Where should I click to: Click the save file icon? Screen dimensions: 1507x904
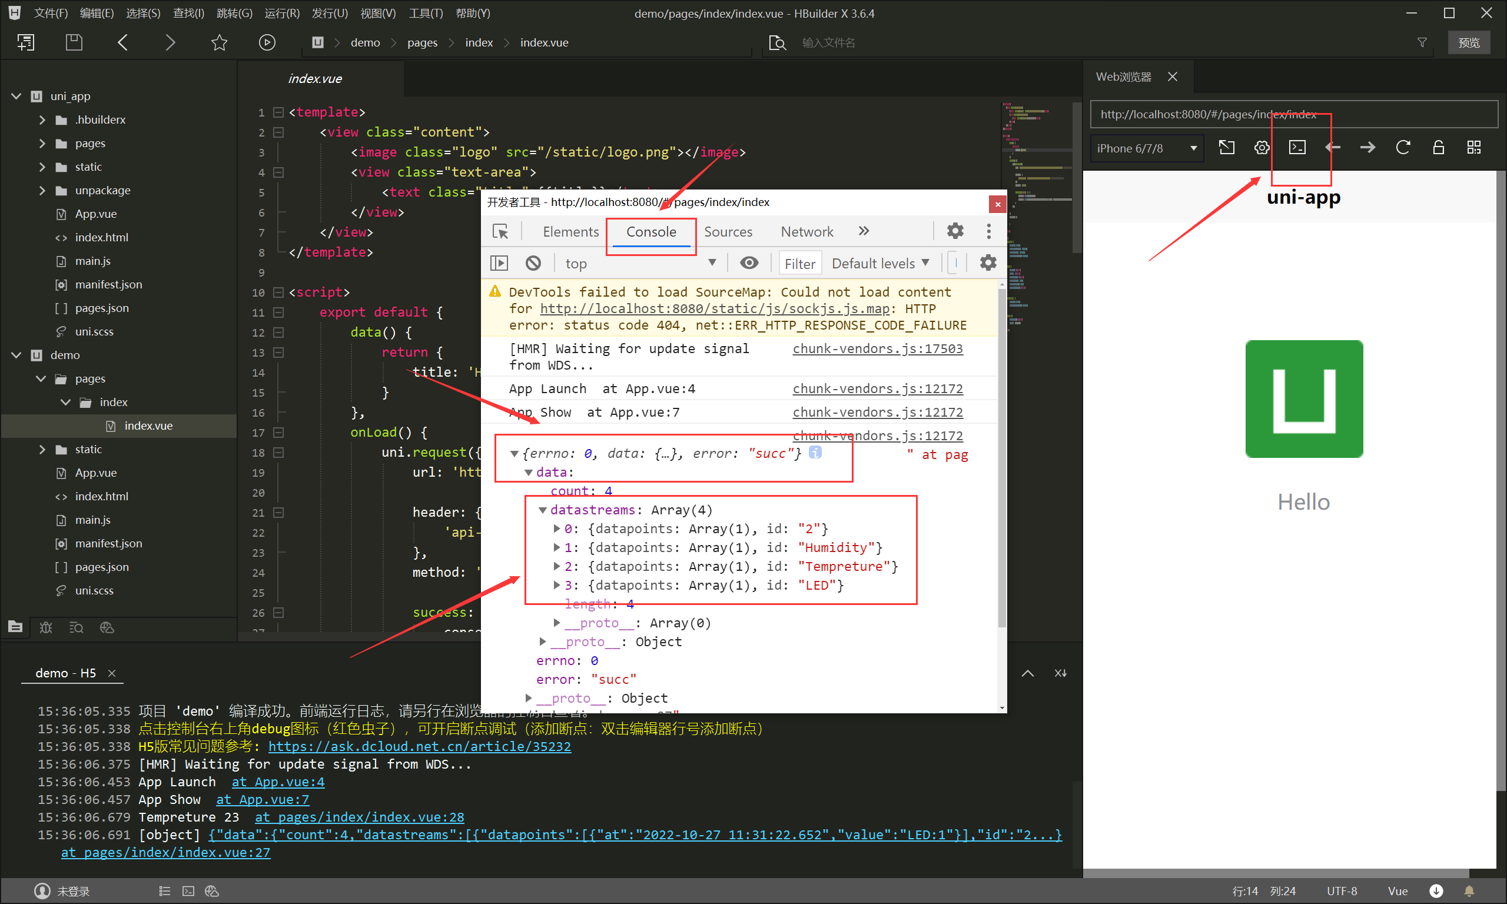point(74,42)
